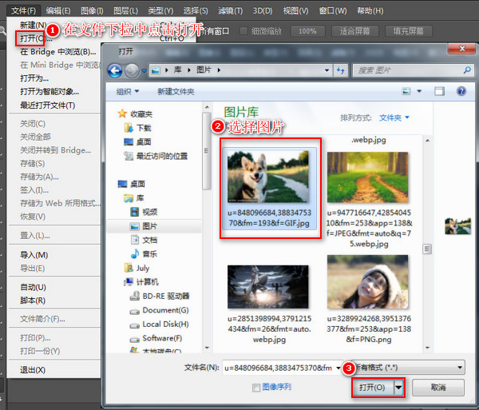Image resolution: width=479 pixels, height=410 pixels.
Task: Open the Software(F) drive
Action: pos(156,338)
